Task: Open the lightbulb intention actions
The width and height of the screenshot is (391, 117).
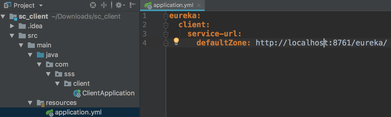Action: click(176, 41)
